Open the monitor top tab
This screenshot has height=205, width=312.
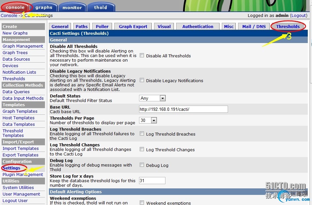72,7
